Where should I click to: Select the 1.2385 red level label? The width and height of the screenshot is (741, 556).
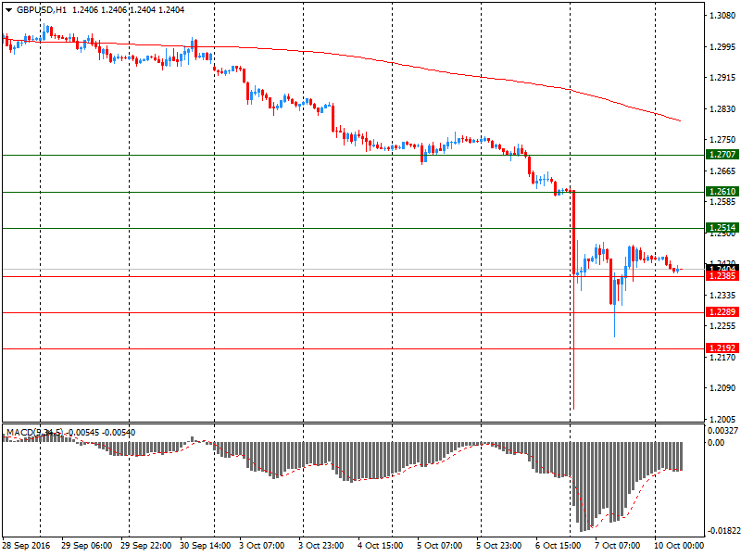(722, 276)
